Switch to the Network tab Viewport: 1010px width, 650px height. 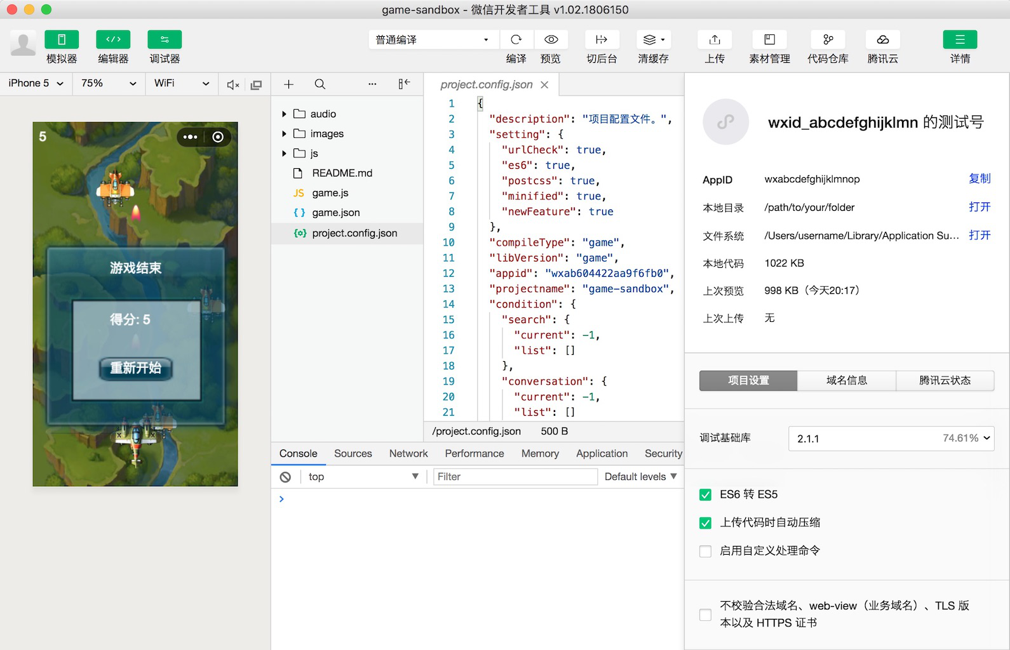(408, 453)
